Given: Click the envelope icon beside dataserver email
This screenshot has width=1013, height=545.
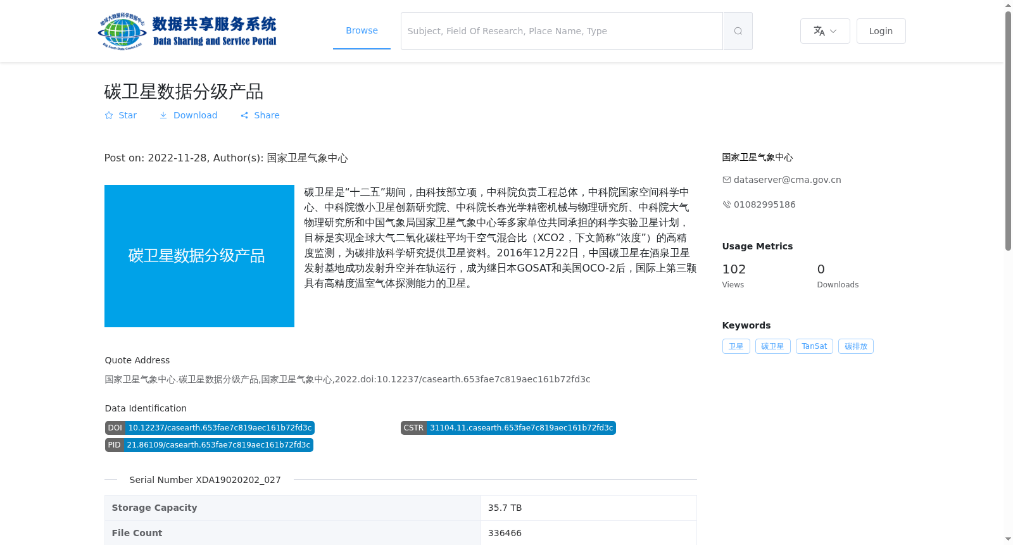Looking at the screenshot, I should [x=727, y=180].
